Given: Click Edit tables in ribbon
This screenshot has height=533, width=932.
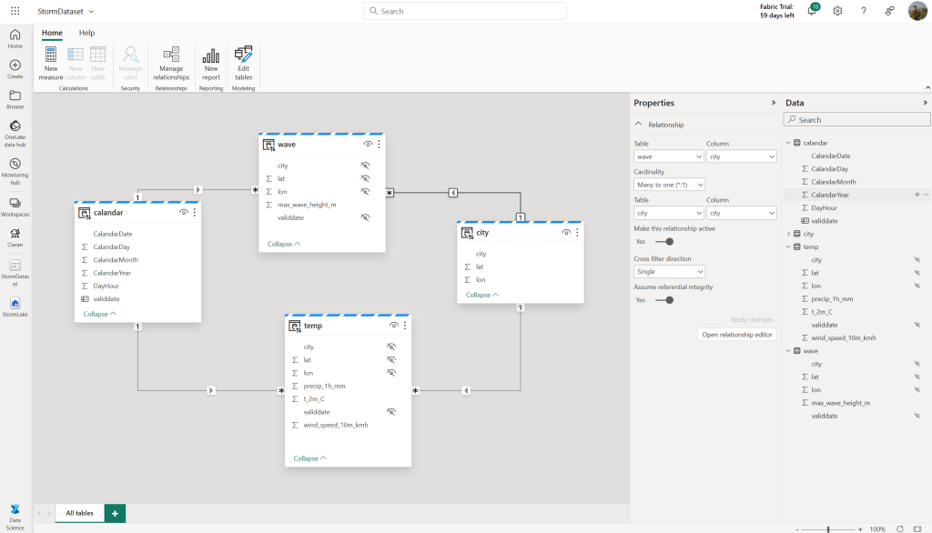Looking at the screenshot, I should (x=243, y=63).
